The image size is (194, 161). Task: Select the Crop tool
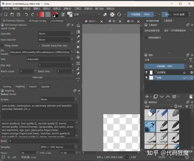click(78, 26)
